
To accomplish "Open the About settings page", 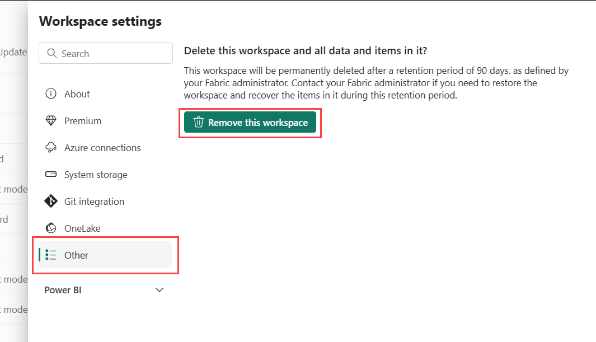I will [77, 94].
